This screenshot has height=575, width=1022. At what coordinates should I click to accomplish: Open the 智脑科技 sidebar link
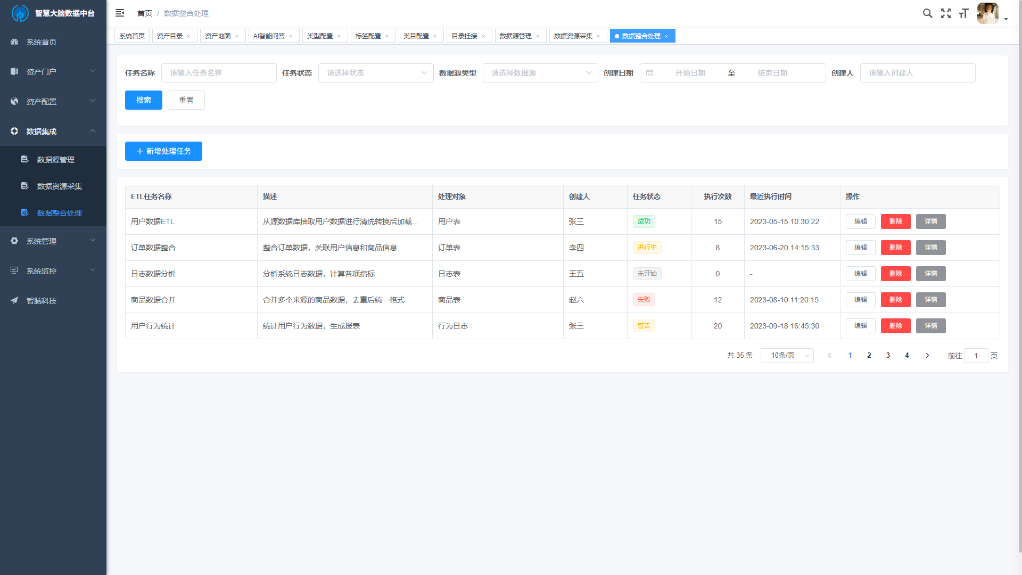[42, 301]
